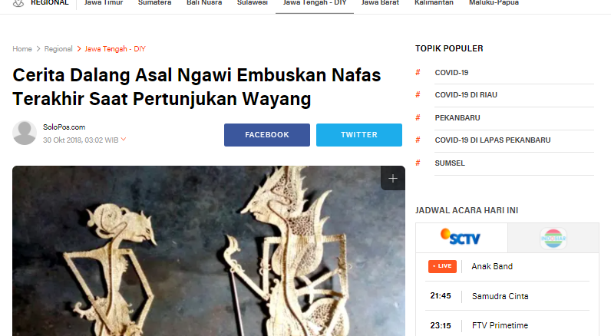
Task: Open the Jawa Timur menu item
Action: click(104, 3)
